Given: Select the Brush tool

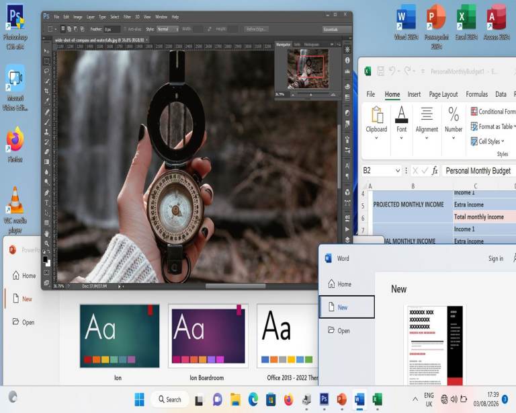Looking at the screenshot, I should click(47, 122).
